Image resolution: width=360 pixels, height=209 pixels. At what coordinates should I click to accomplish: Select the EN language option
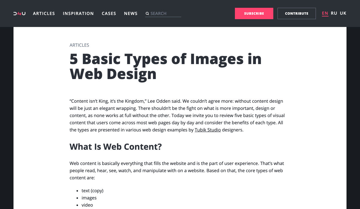[325, 13]
